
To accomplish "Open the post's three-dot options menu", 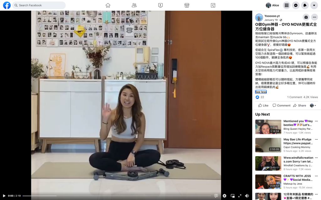I will coord(314,17).
